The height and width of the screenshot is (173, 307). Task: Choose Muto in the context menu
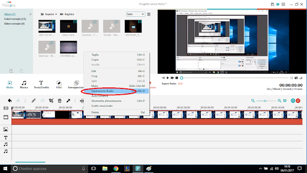[116, 86]
